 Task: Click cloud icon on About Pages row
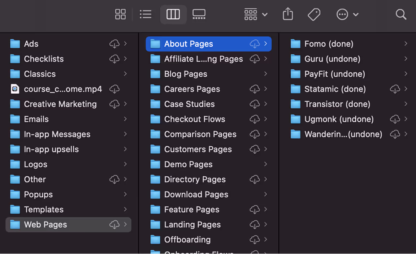pyautogui.click(x=255, y=44)
